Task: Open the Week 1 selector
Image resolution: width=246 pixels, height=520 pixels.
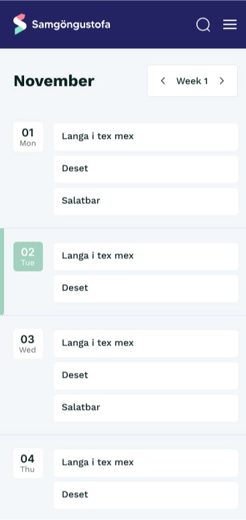Action: [x=192, y=81]
